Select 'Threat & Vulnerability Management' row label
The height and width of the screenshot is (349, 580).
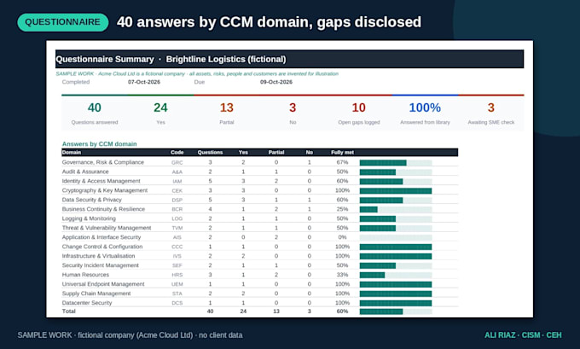pos(107,228)
